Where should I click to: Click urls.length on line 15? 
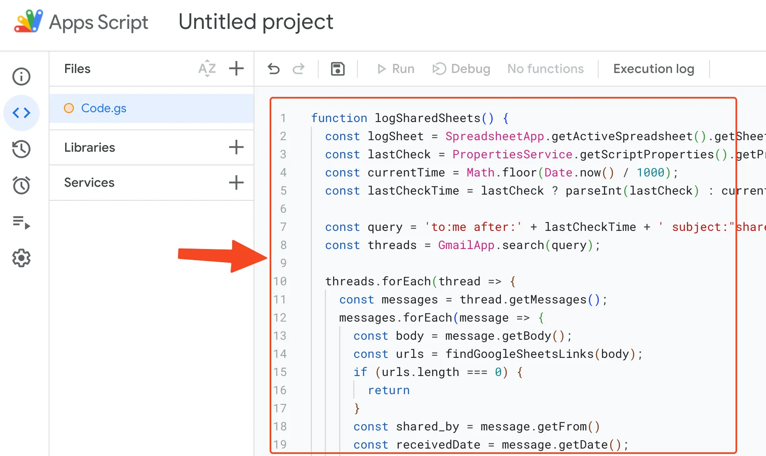[x=421, y=372]
